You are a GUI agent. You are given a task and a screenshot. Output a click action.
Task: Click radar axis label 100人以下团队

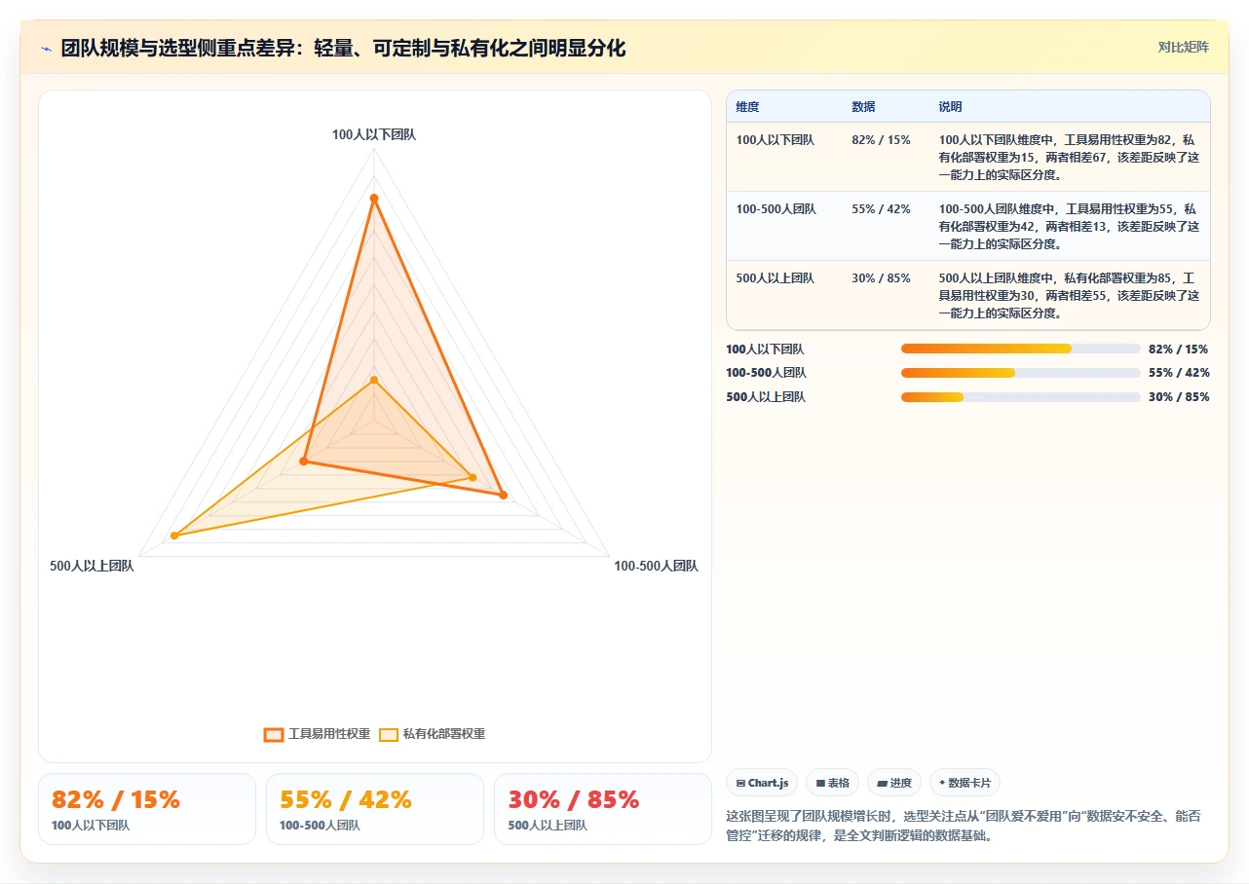(x=374, y=135)
